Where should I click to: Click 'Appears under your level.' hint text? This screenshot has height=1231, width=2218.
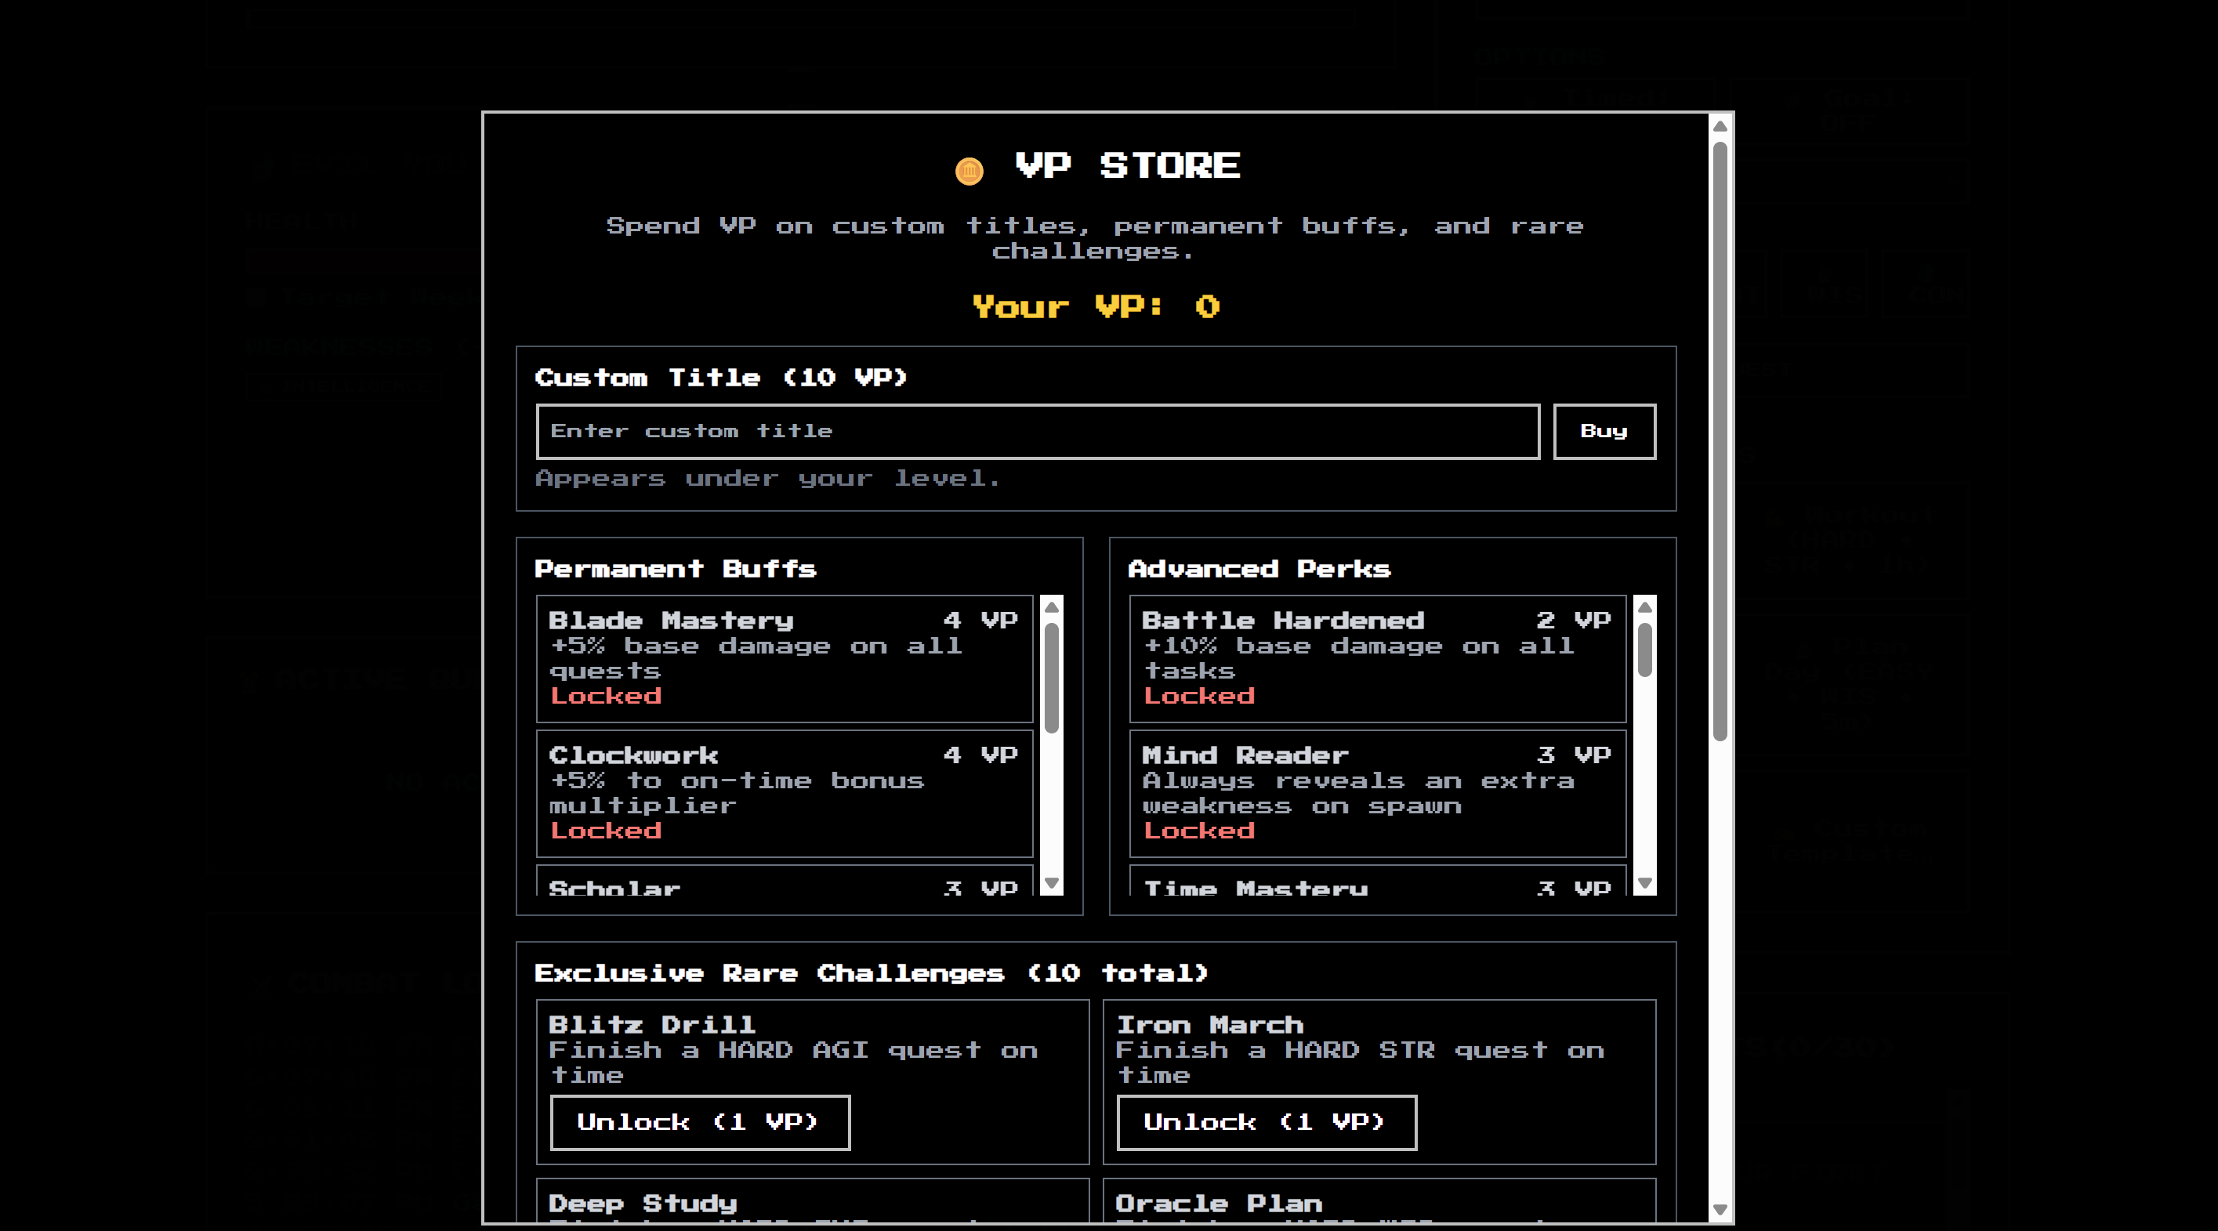(767, 478)
